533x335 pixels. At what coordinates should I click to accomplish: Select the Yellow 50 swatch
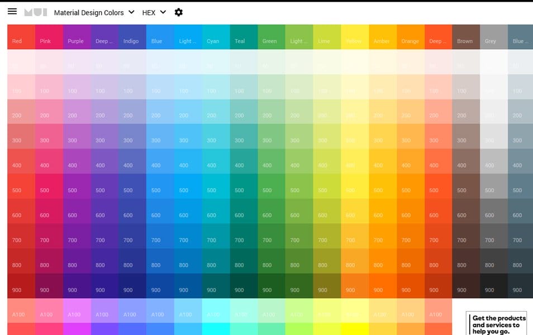pyautogui.click(x=354, y=66)
